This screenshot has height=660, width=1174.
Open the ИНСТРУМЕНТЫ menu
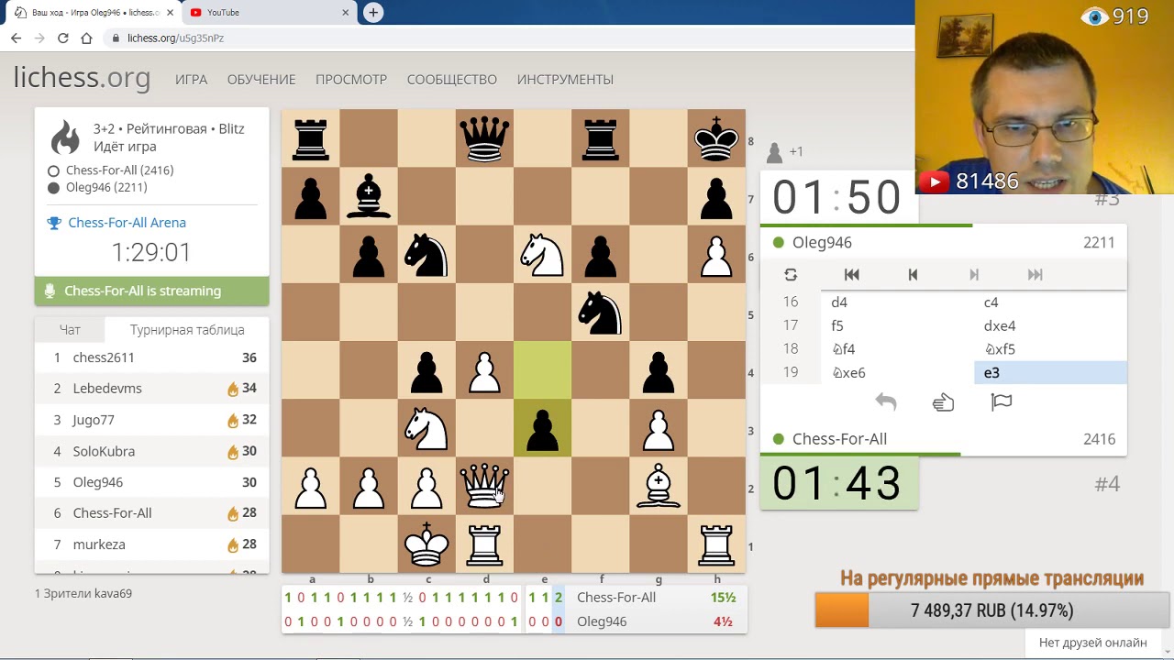565,80
